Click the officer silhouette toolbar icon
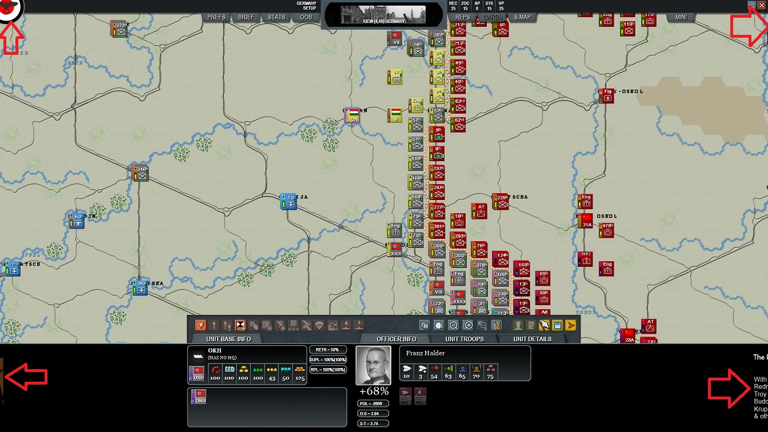The width and height of the screenshot is (768, 432). [518, 325]
